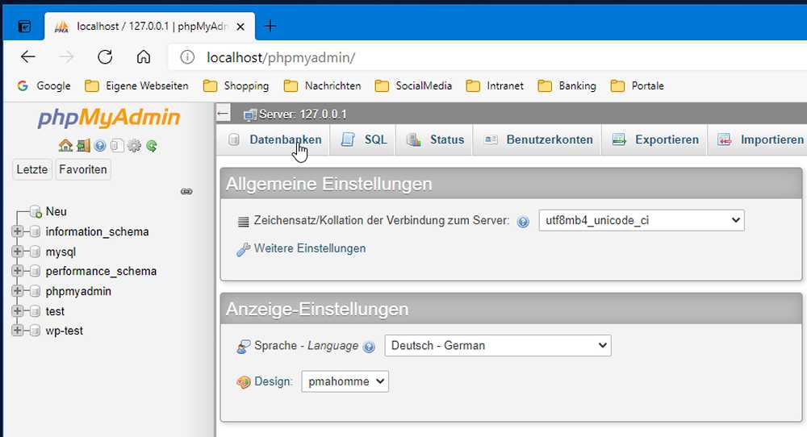This screenshot has height=437, width=807.
Task: Open the Eigene Webseiten bookmark folder
Action: [x=137, y=85]
